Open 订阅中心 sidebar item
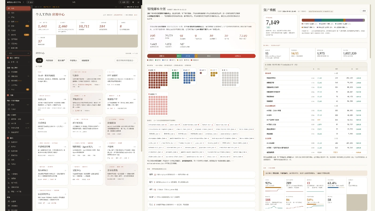375x211 pixels. (x=14, y=85)
